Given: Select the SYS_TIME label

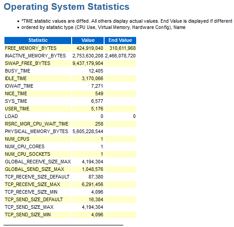Looking at the screenshot, I should (16, 101).
